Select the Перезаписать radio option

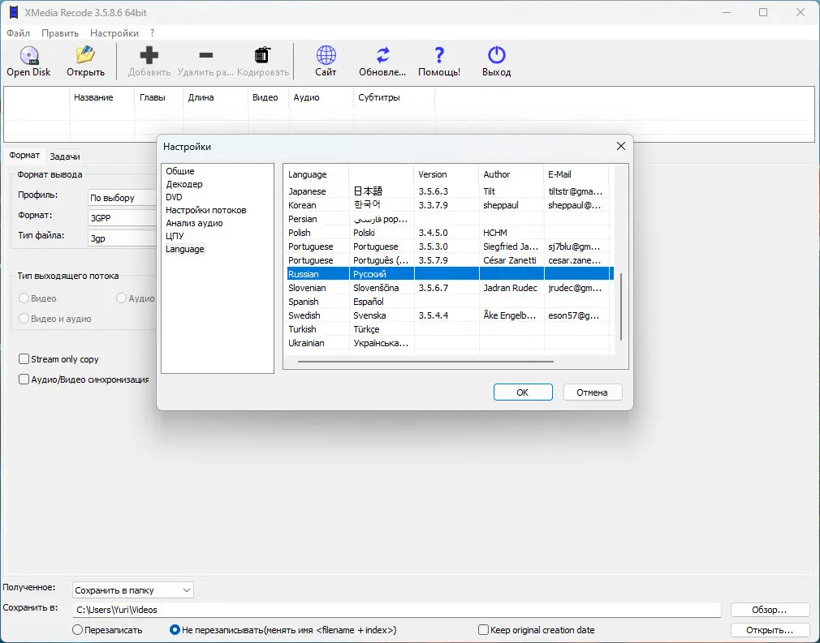pos(77,629)
